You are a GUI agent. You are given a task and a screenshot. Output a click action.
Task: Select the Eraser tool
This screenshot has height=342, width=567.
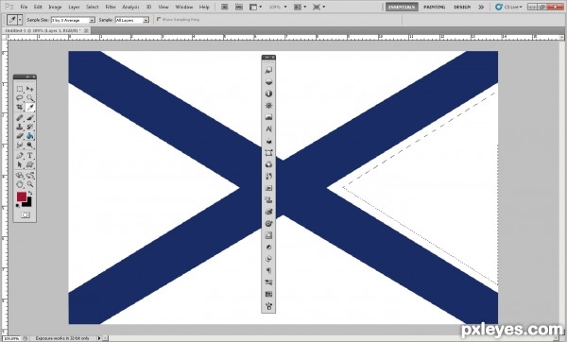(20, 136)
